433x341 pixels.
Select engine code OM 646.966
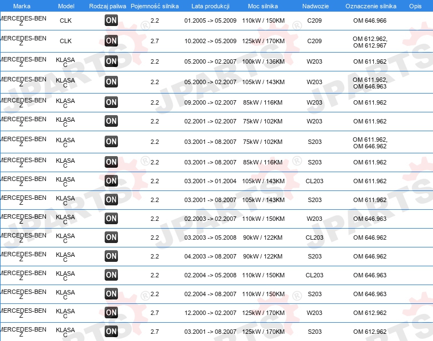(x=370, y=20)
